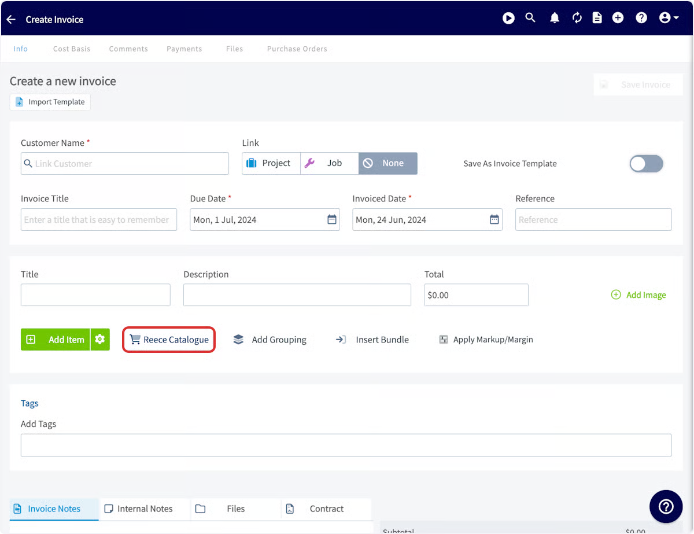Click the Invoice Title input field
This screenshot has height=534, width=694.
pyautogui.click(x=99, y=220)
